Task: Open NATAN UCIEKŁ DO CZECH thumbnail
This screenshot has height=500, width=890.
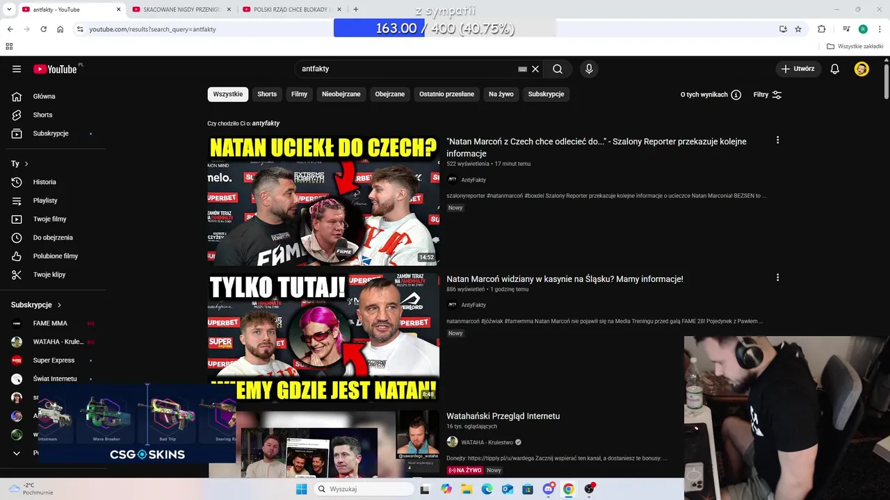Action: pyautogui.click(x=323, y=201)
